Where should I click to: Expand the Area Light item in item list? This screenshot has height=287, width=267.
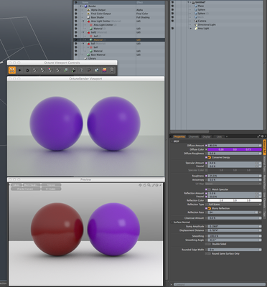[x=191, y=29]
